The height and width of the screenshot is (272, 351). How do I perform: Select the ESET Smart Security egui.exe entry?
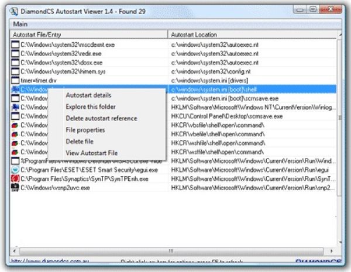pyautogui.click(x=89, y=170)
